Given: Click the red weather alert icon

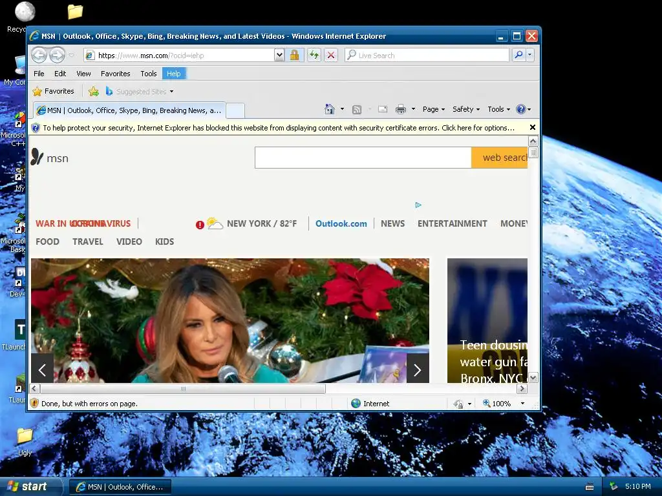Looking at the screenshot, I should click(x=200, y=225).
